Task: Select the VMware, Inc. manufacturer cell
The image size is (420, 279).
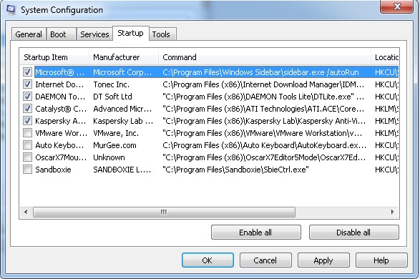Action: (116, 133)
